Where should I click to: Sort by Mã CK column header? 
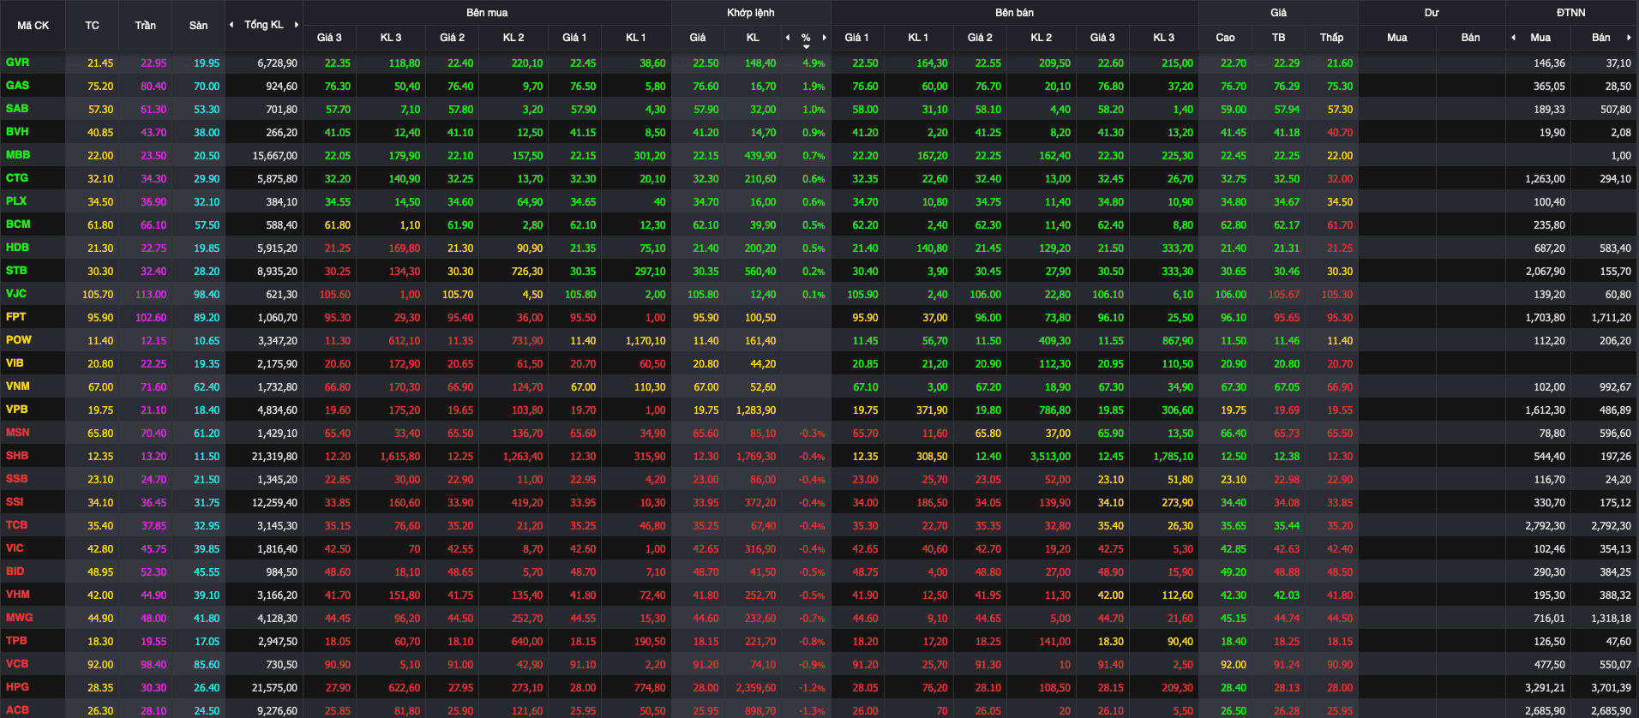point(33,26)
